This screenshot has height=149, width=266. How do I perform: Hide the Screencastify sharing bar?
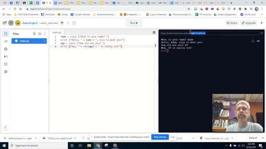point(172,137)
